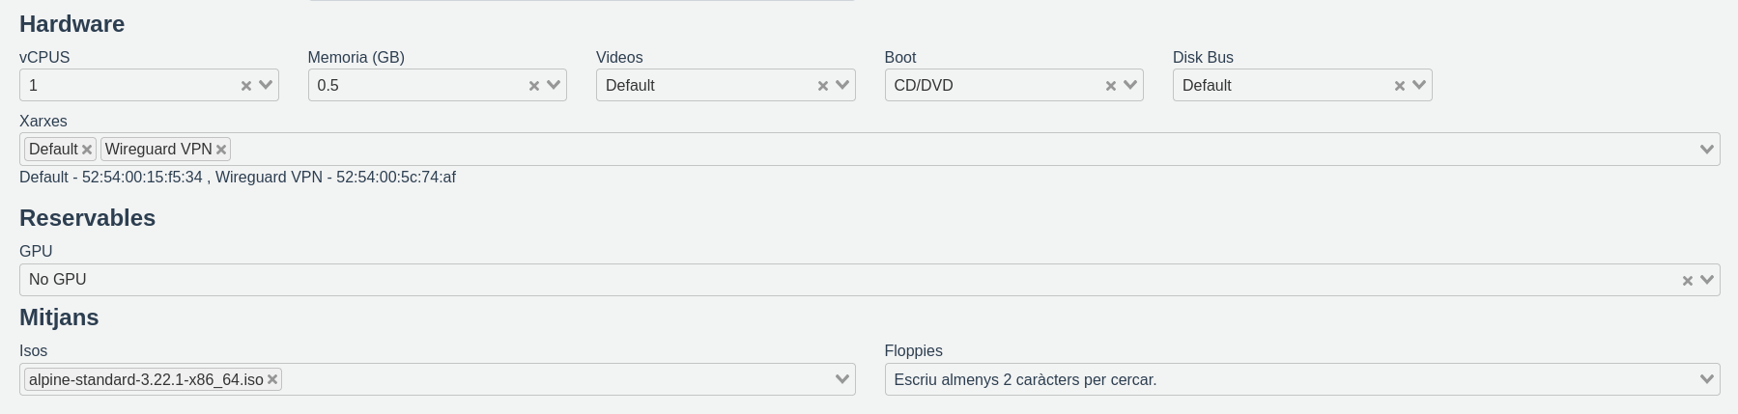Open the Videos dropdown arrow

pos(842,85)
